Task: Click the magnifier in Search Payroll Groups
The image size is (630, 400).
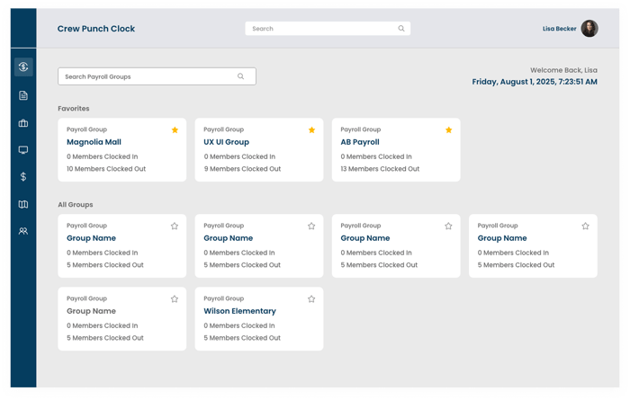Action: 241,76
